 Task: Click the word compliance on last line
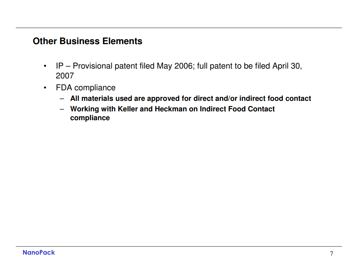click(90, 118)
